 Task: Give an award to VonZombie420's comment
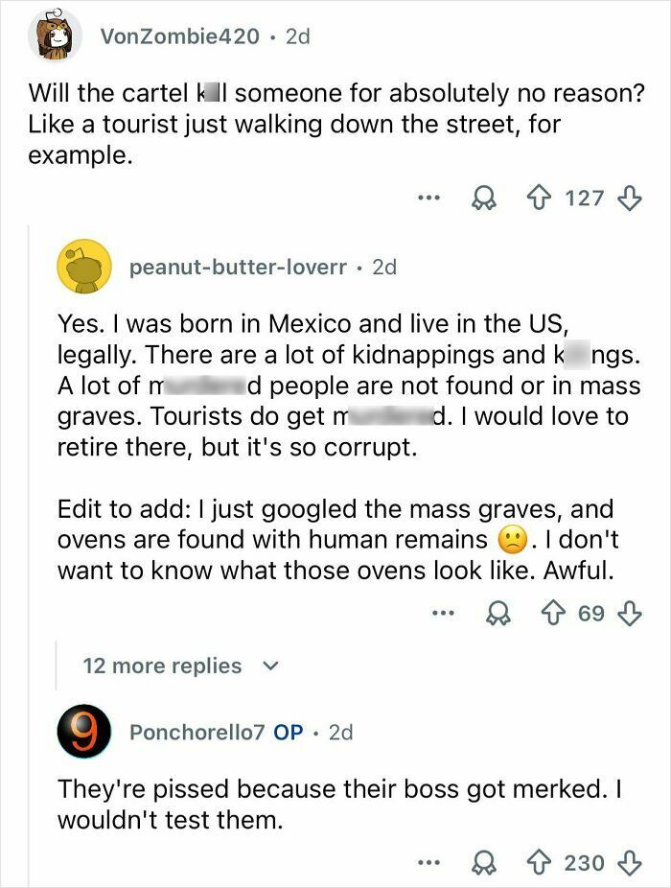pos(485,199)
